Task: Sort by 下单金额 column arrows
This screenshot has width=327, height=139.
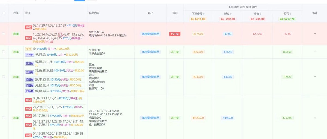Action: 204,14
